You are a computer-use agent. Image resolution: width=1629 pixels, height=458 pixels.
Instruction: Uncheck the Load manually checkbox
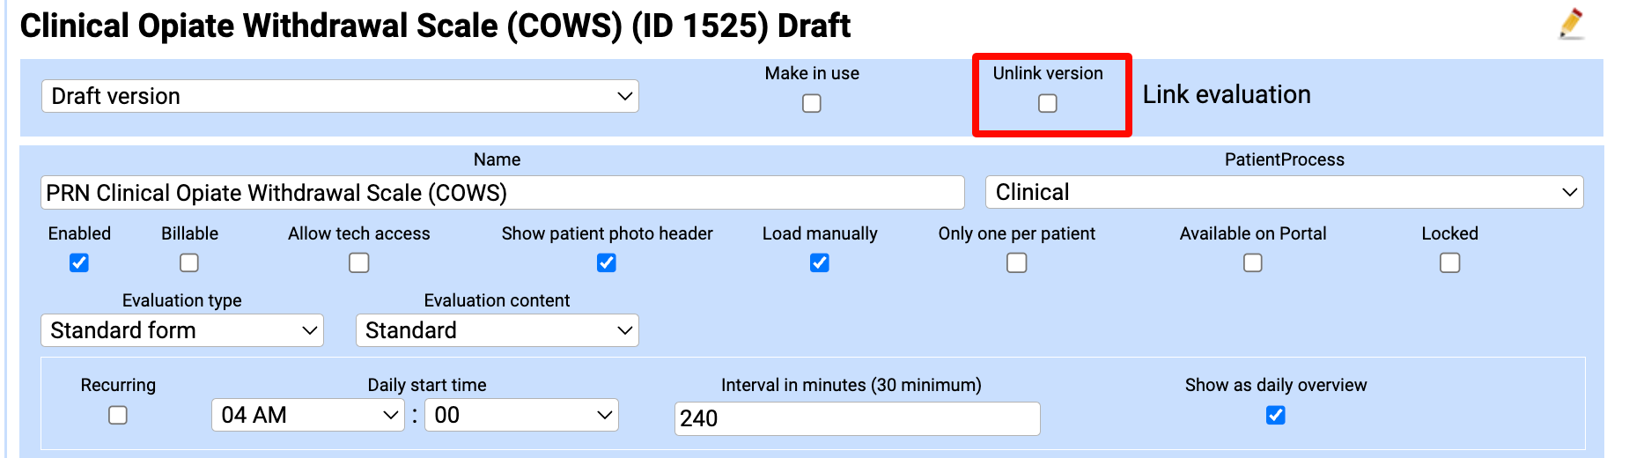(x=820, y=263)
